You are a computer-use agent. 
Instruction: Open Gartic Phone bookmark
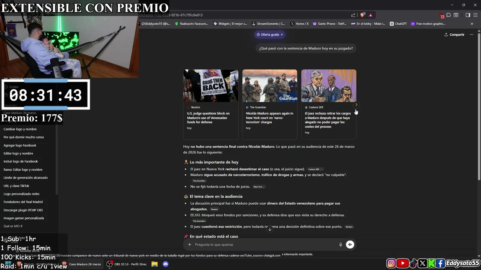[x=330, y=24]
